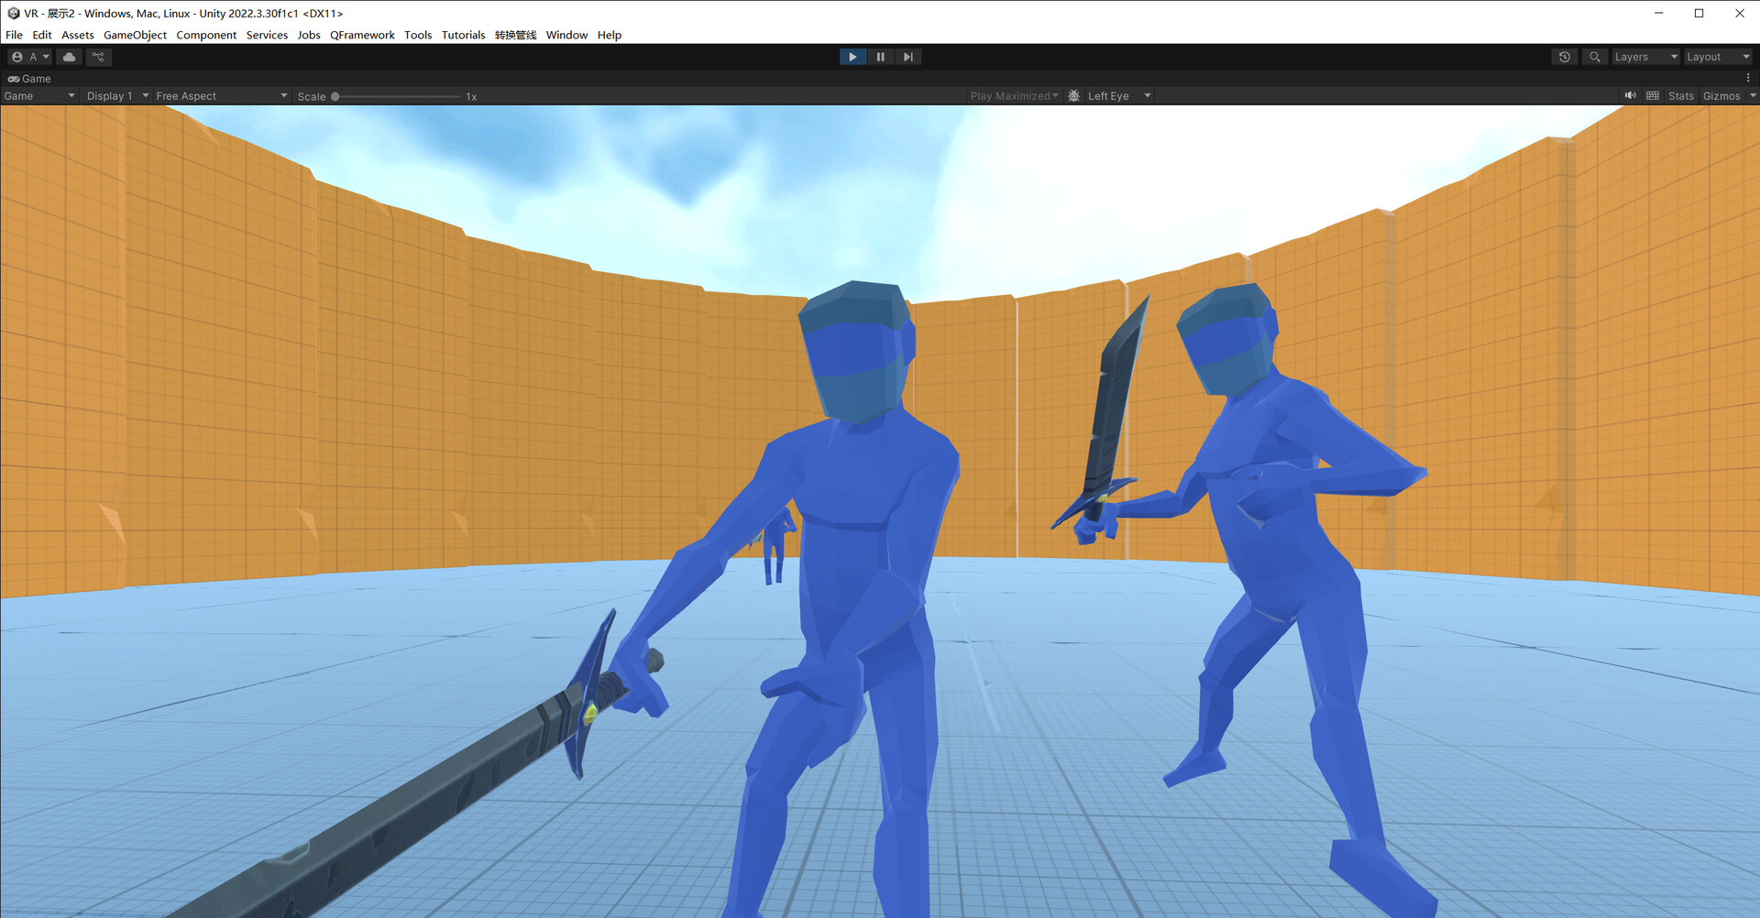
Task: Step forward one frame
Action: [x=907, y=57]
